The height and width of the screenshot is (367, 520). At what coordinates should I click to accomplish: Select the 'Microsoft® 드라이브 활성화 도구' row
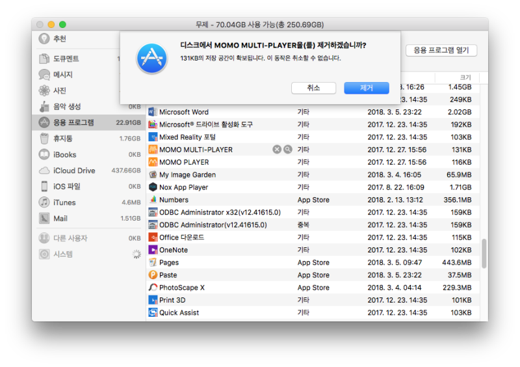point(313,124)
